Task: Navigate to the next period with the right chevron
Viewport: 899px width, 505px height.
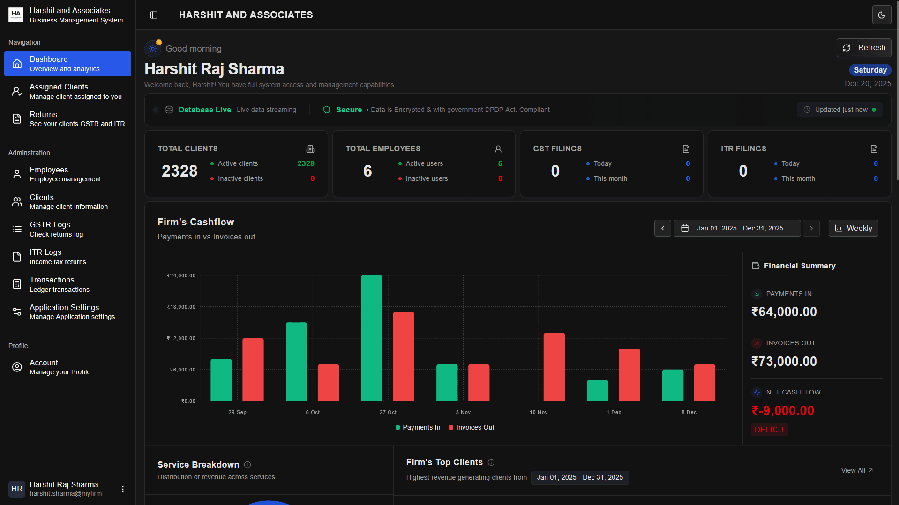Action: [811, 228]
